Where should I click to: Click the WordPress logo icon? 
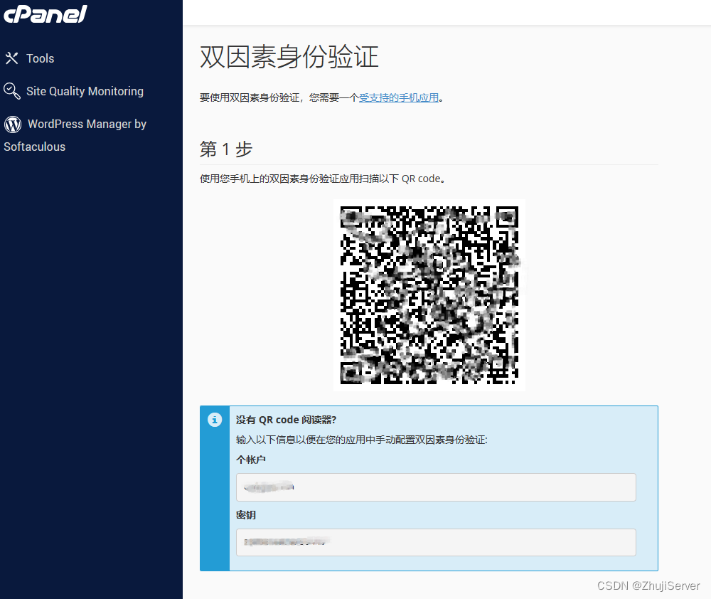click(x=13, y=124)
